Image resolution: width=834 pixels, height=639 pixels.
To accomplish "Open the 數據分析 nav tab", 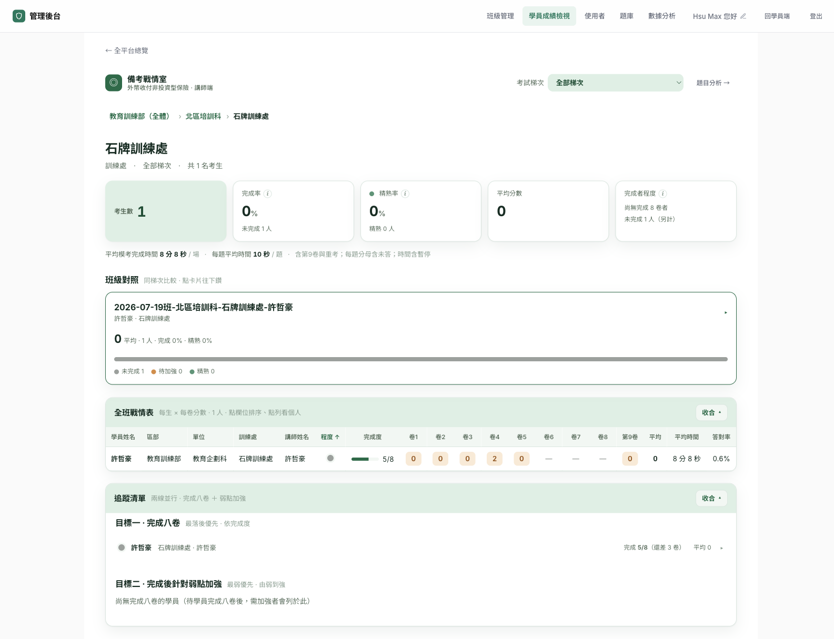I will (662, 16).
